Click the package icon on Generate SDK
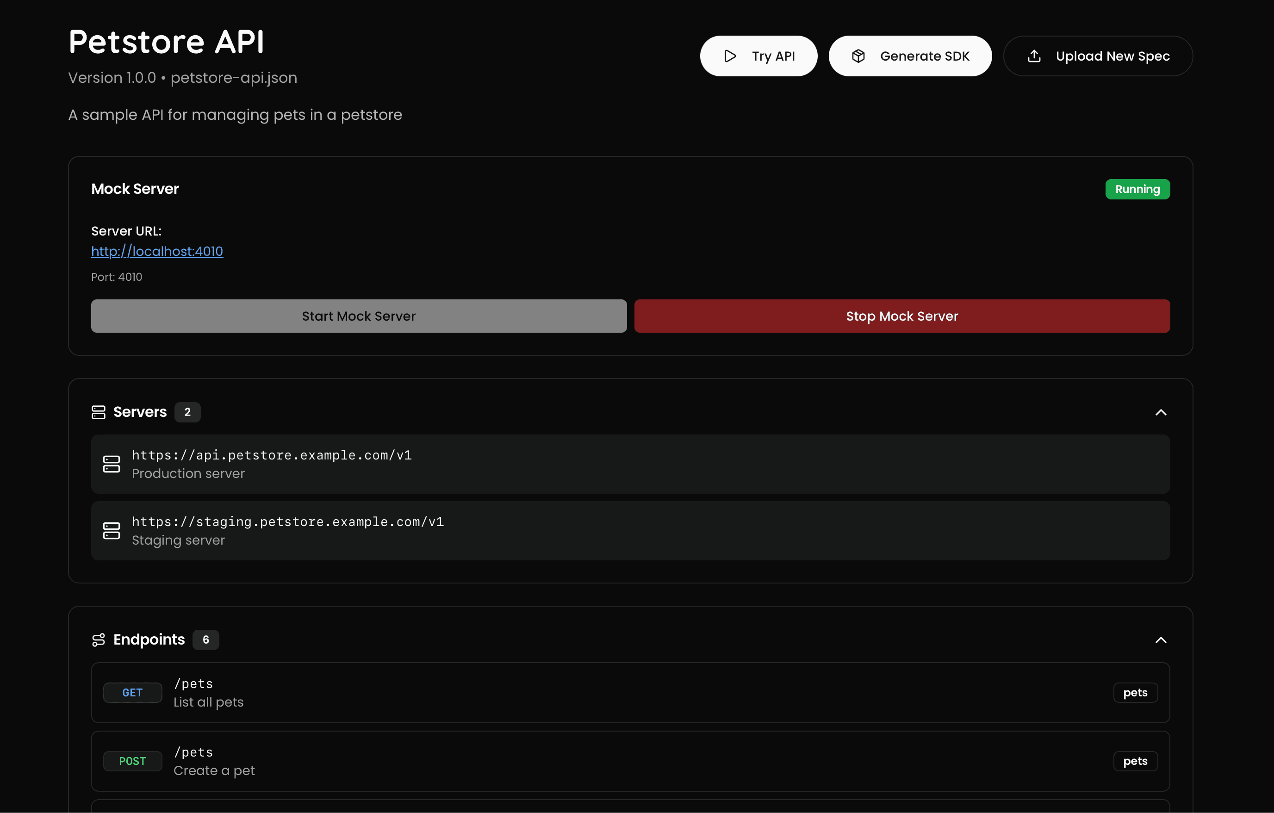 (x=858, y=56)
